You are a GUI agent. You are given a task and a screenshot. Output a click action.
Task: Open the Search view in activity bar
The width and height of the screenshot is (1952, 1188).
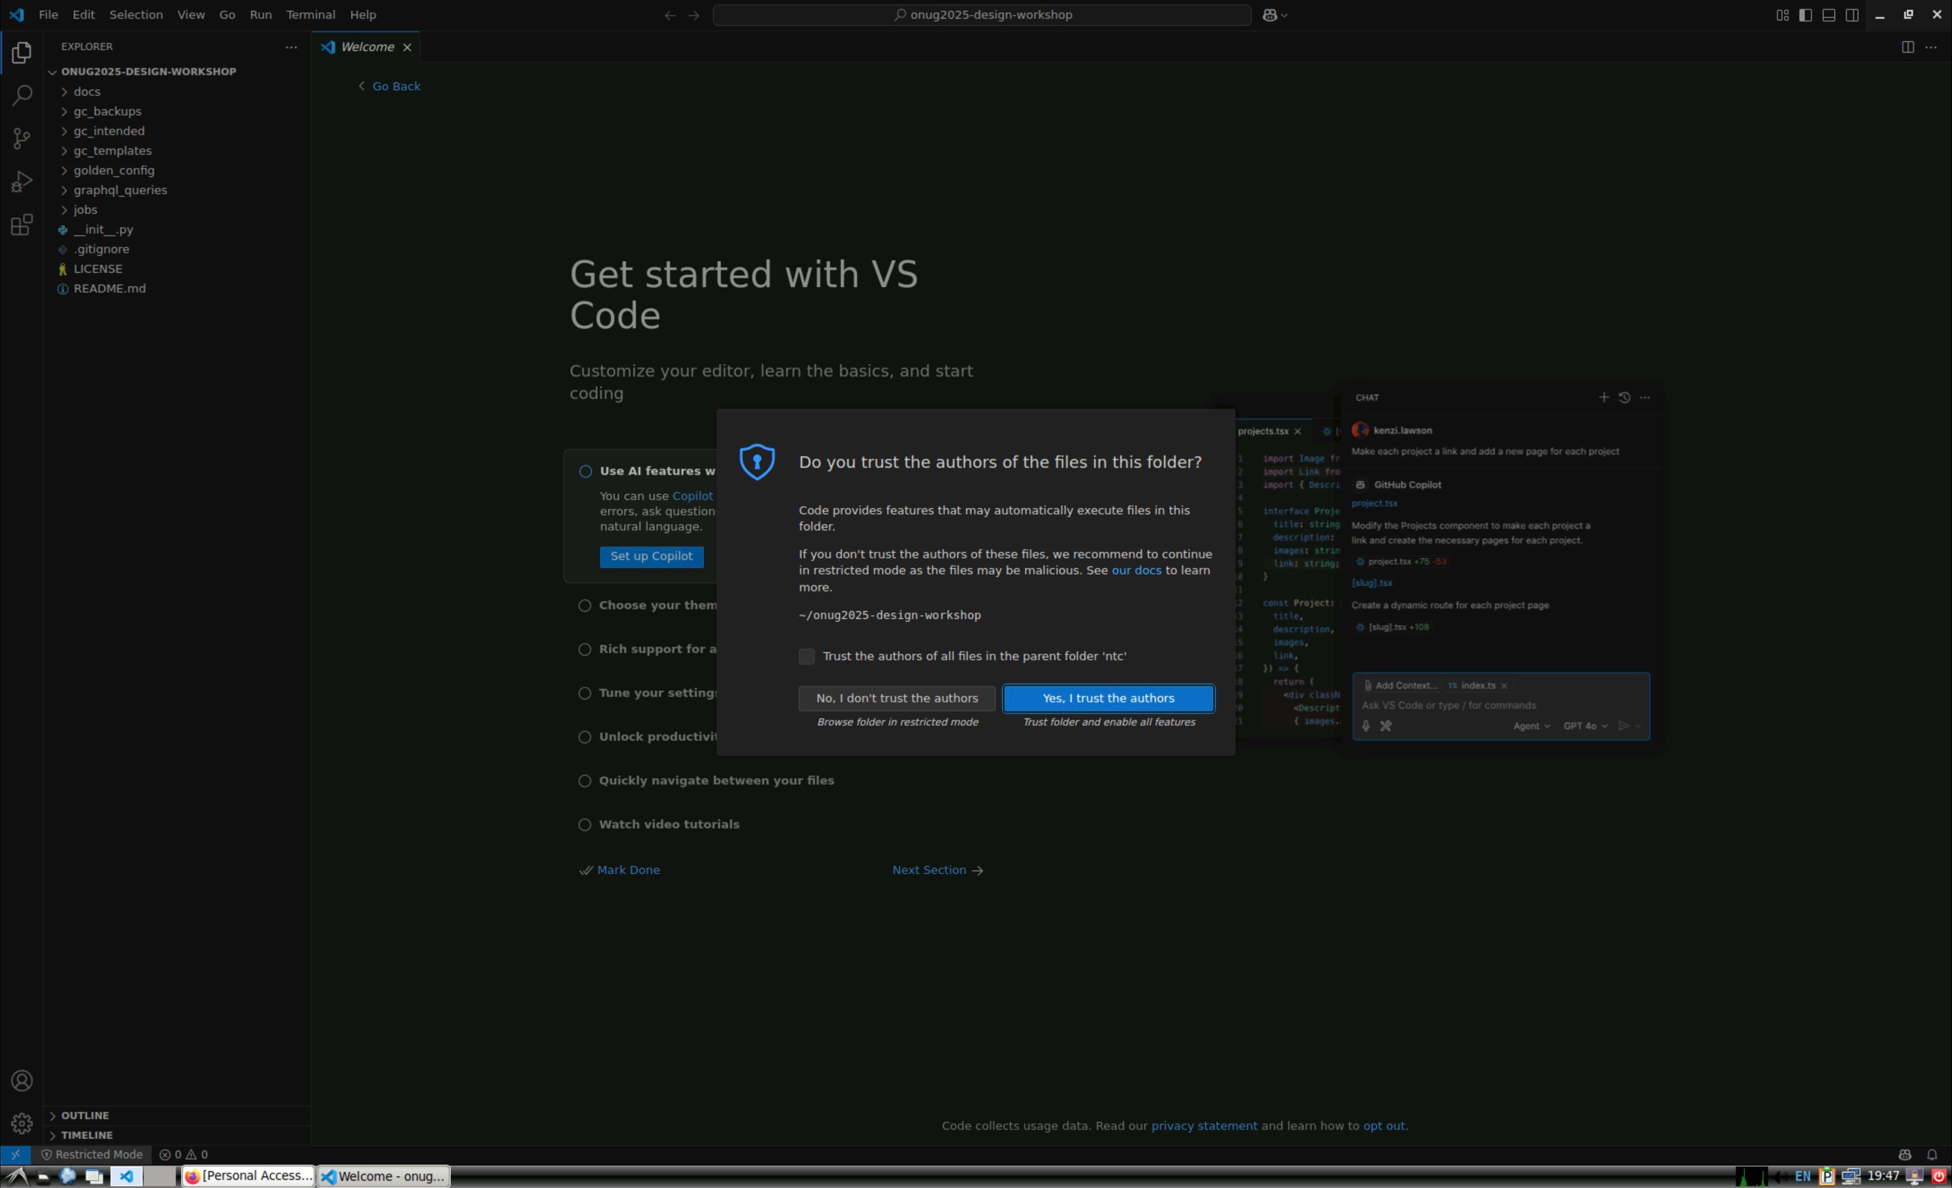coord(22,95)
